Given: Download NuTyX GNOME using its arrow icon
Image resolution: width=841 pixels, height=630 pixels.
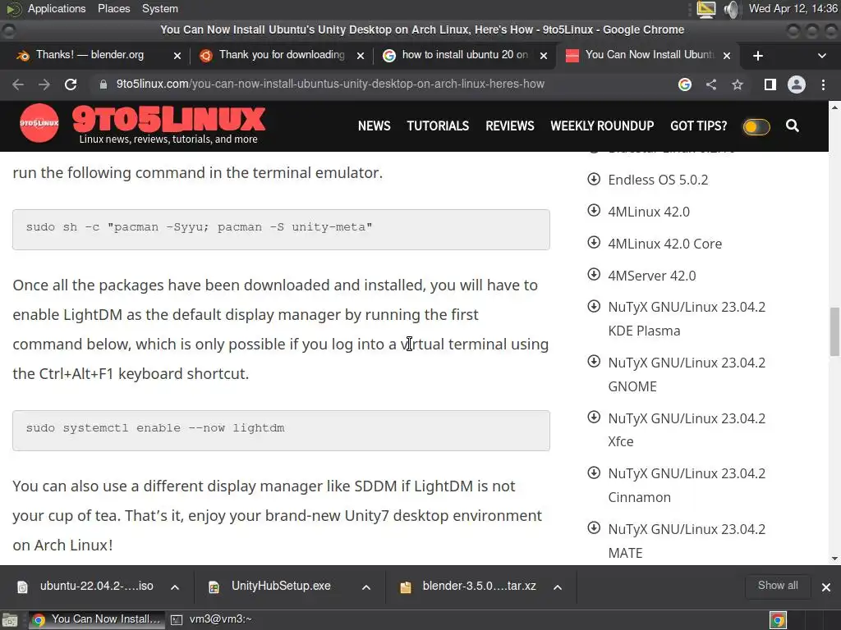Looking at the screenshot, I should tap(594, 362).
